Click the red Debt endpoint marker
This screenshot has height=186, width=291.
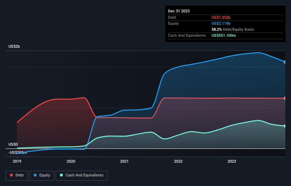(x=285, y=98)
